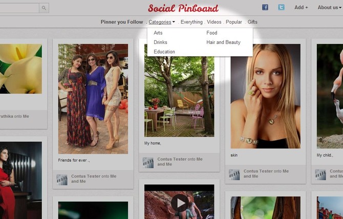Click Contus Tester avatar under My child pin
This screenshot has height=219, width=343.
tap(320, 174)
